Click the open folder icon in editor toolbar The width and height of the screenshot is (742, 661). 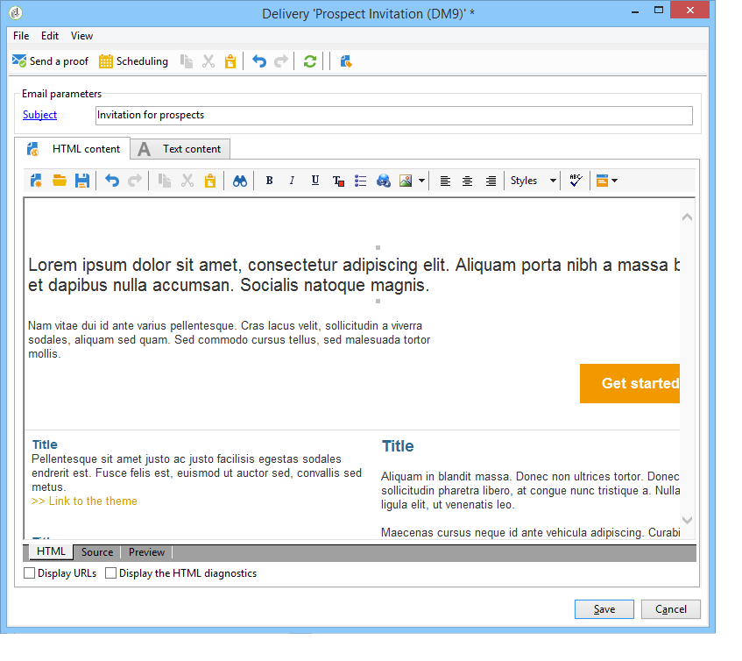tap(60, 181)
